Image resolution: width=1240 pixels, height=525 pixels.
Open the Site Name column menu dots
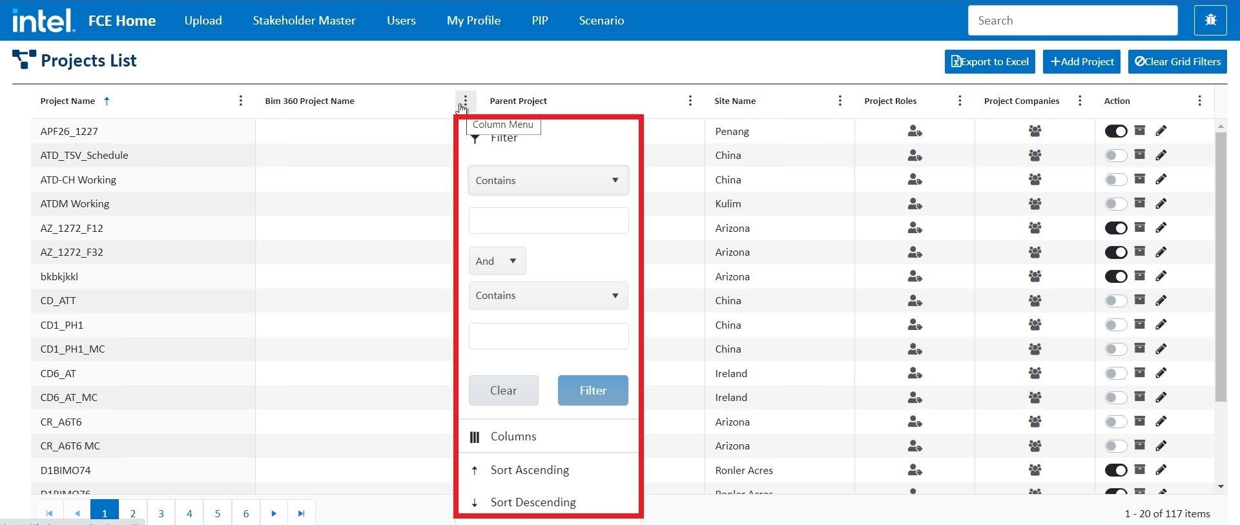[x=840, y=101]
